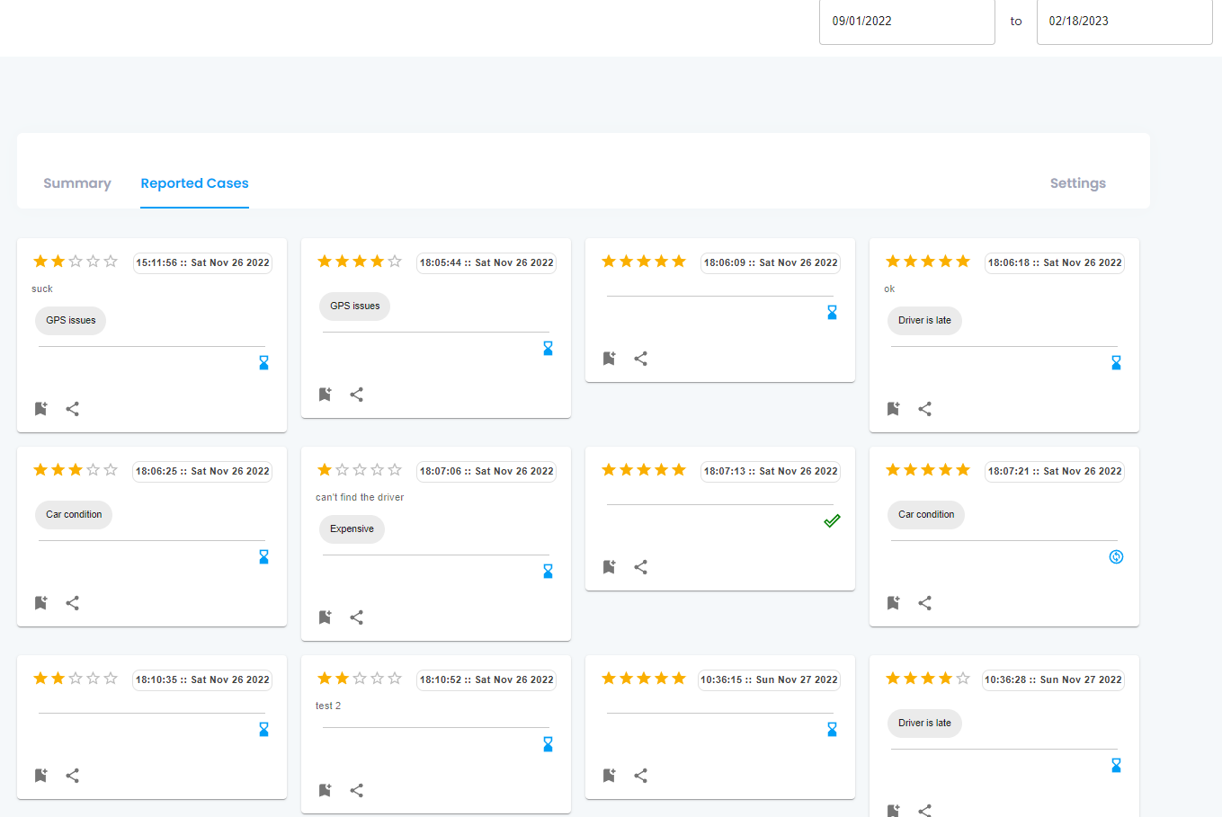The image size is (1222, 817).
Task: Click the start date field 09/01/2022
Action: pos(906,21)
